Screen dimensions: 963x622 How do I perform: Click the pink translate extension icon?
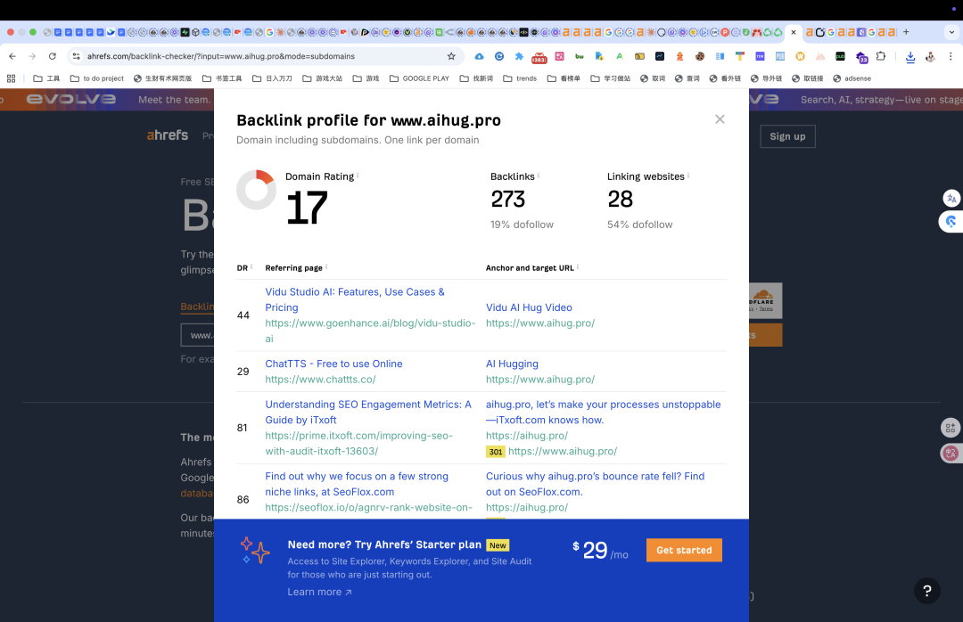[x=559, y=56]
